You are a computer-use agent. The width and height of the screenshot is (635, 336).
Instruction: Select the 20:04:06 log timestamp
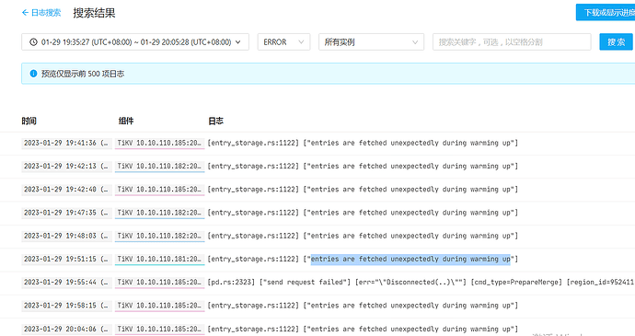coord(66,329)
